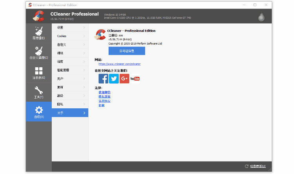Open the 数据概况 legal link
The image size is (294, 174).
pyautogui.click(x=104, y=92)
